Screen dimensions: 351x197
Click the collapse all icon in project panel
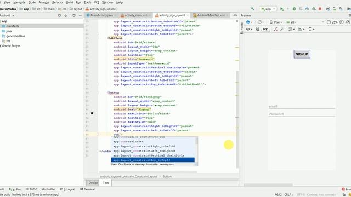[66, 15]
